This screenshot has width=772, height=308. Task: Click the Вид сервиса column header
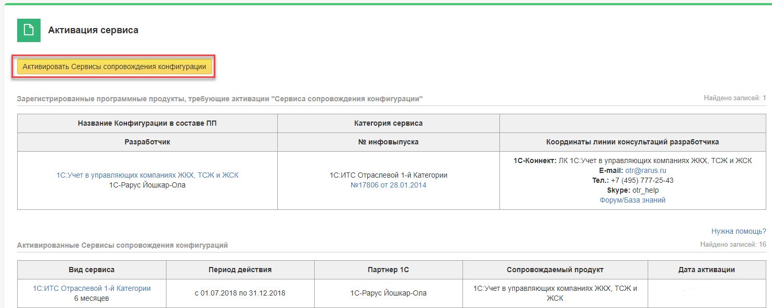click(x=92, y=270)
